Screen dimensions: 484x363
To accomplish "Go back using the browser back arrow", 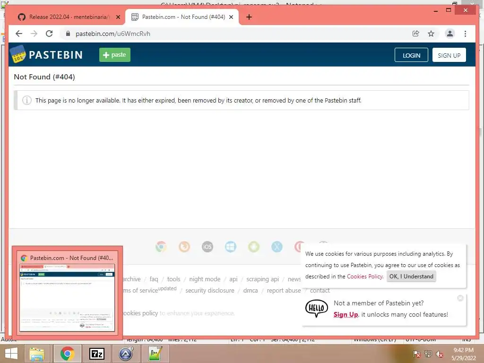I will coord(19,34).
